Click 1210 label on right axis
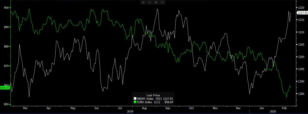 pos(301,32)
